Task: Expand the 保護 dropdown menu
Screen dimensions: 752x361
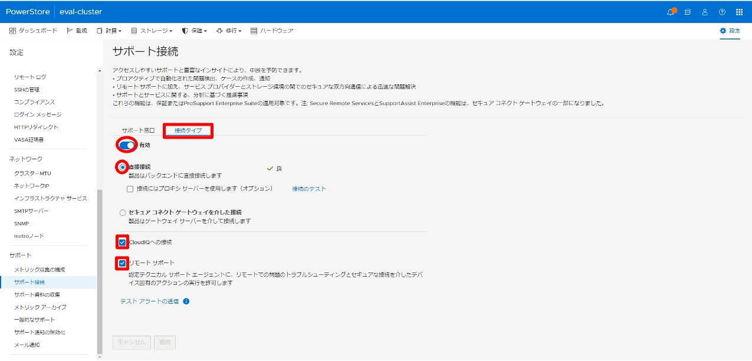Action: pos(194,31)
